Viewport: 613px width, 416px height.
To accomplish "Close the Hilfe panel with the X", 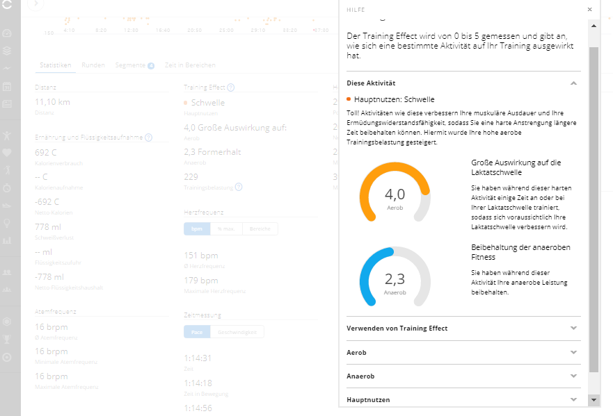I will pos(589,10).
